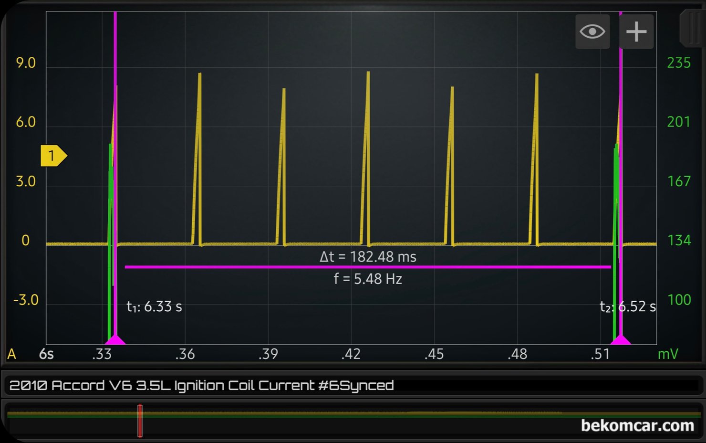Open the side drawer grip handle

click(x=692, y=29)
